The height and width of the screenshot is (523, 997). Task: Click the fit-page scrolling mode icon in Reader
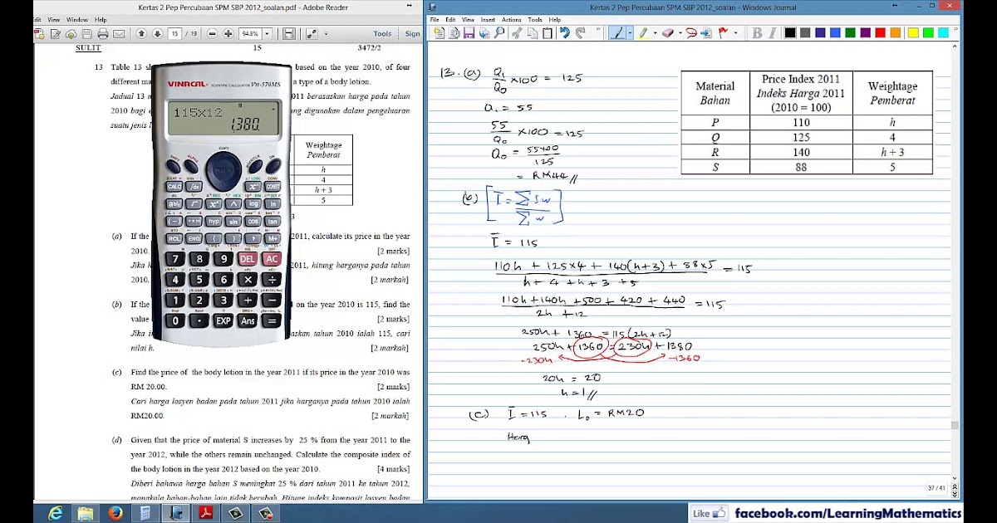point(289,34)
